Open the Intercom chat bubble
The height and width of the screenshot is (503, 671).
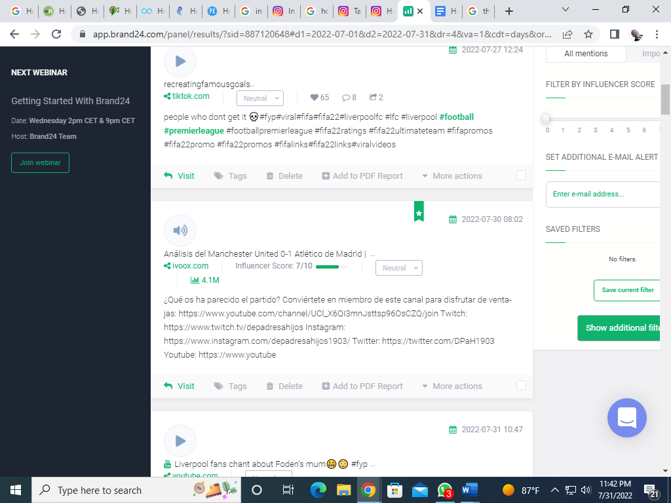pos(627,418)
